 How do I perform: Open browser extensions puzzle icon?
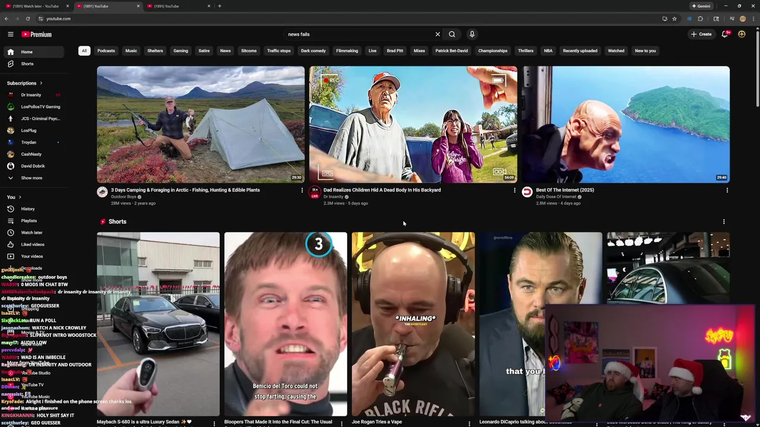[701, 19]
